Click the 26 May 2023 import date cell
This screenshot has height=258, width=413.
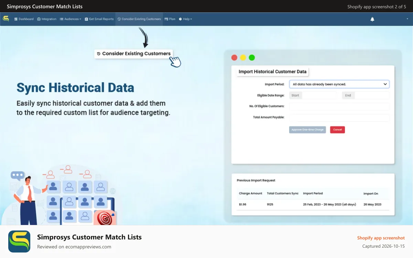point(372,204)
